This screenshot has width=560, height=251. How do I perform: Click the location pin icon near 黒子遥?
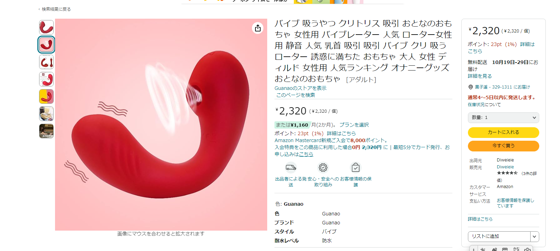coord(470,87)
